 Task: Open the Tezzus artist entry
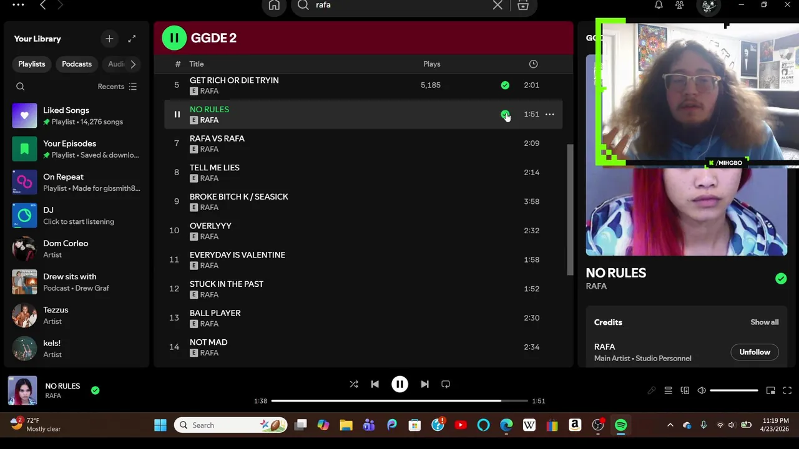(77, 316)
